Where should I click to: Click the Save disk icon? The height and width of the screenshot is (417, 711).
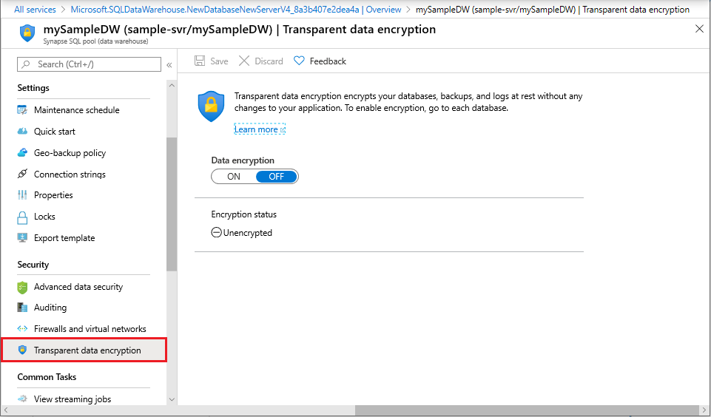[200, 61]
